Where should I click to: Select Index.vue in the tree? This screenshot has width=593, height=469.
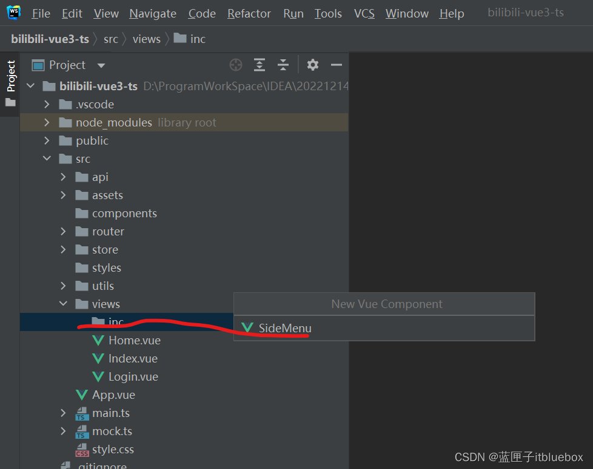(133, 358)
